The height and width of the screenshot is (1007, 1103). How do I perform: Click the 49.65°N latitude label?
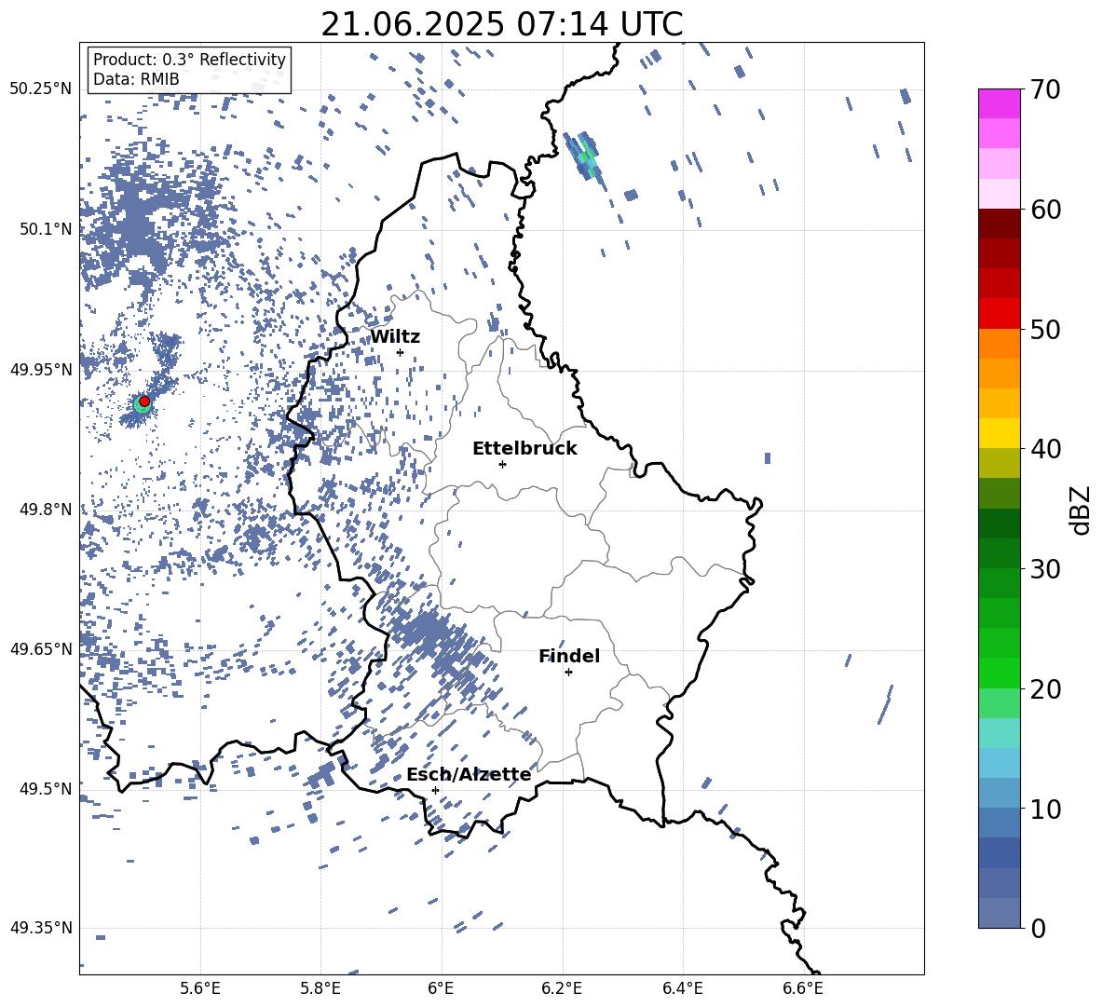pos(41,648)
